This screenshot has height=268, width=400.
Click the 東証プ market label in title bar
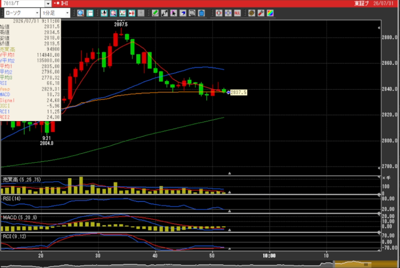click(x=361, y=4)
